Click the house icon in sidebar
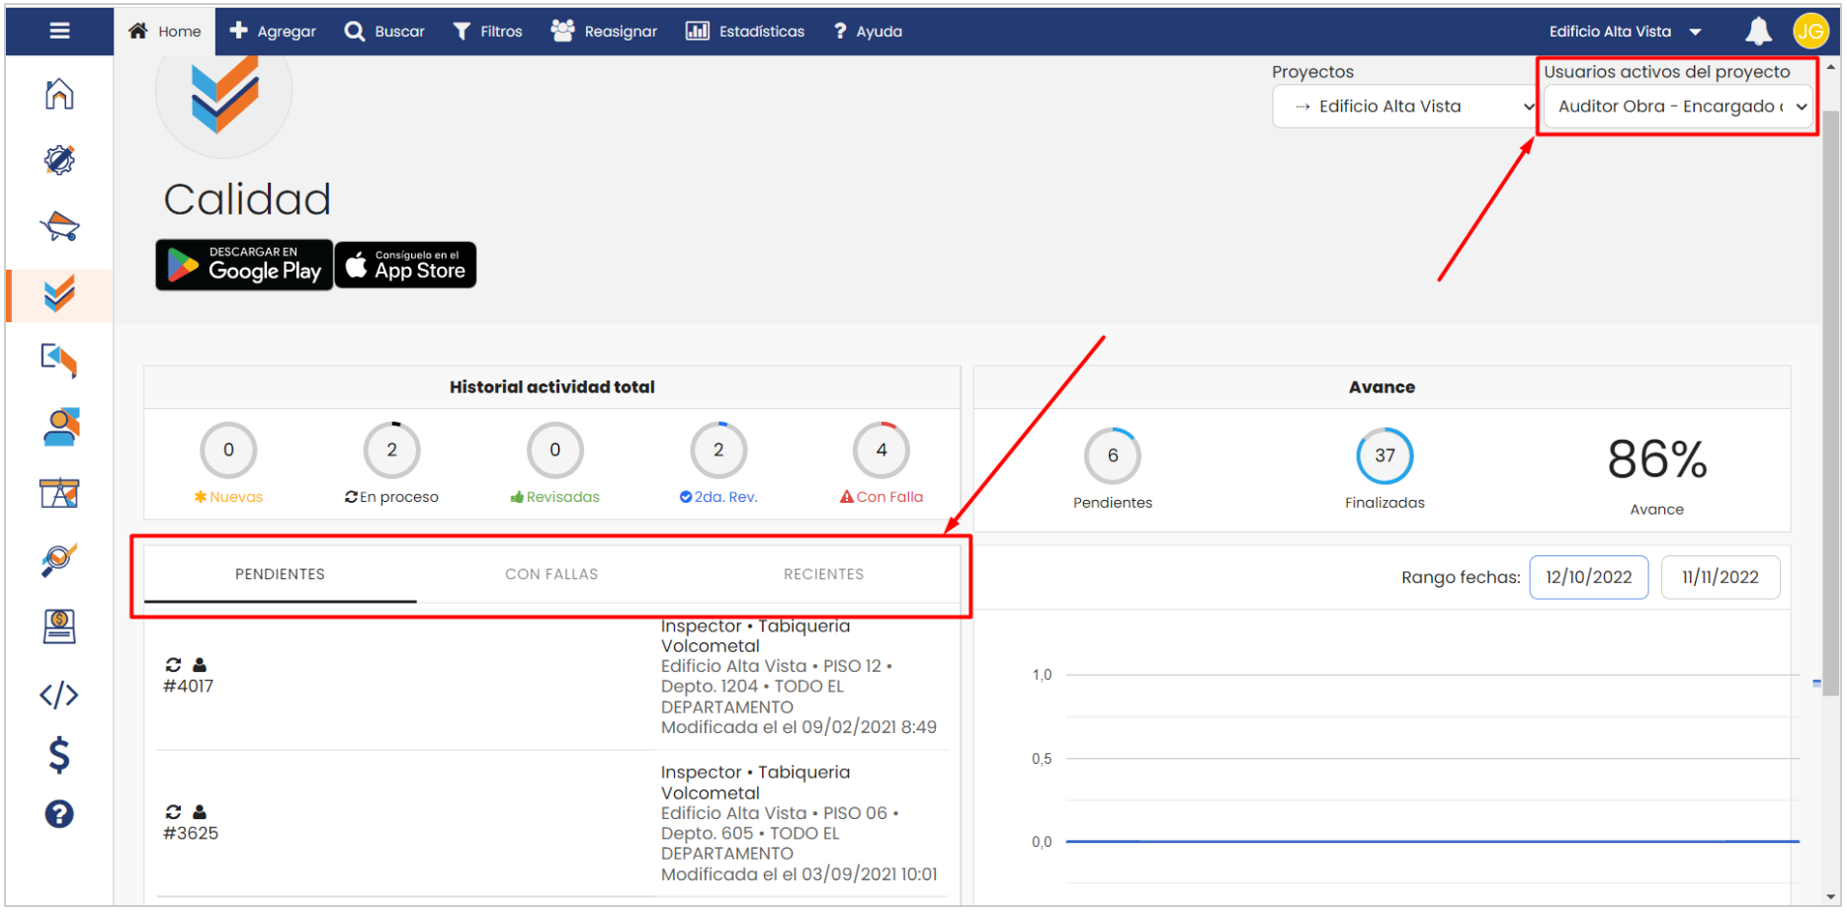This screenshot has width=1847, height=912. pos(59,95)
